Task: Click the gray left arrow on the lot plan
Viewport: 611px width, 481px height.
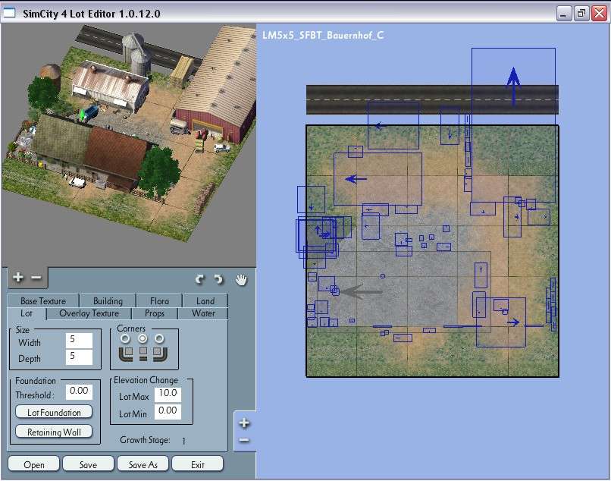Action: 362,291
